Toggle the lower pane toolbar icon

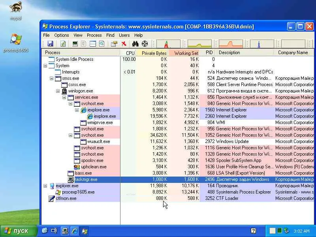[x=93, y=43]
